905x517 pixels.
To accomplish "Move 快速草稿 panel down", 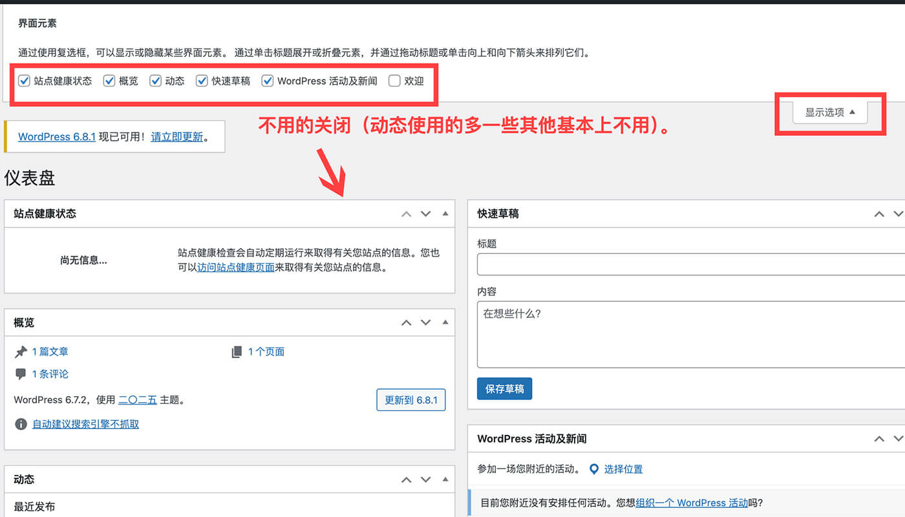I will [x=898, y=214].
